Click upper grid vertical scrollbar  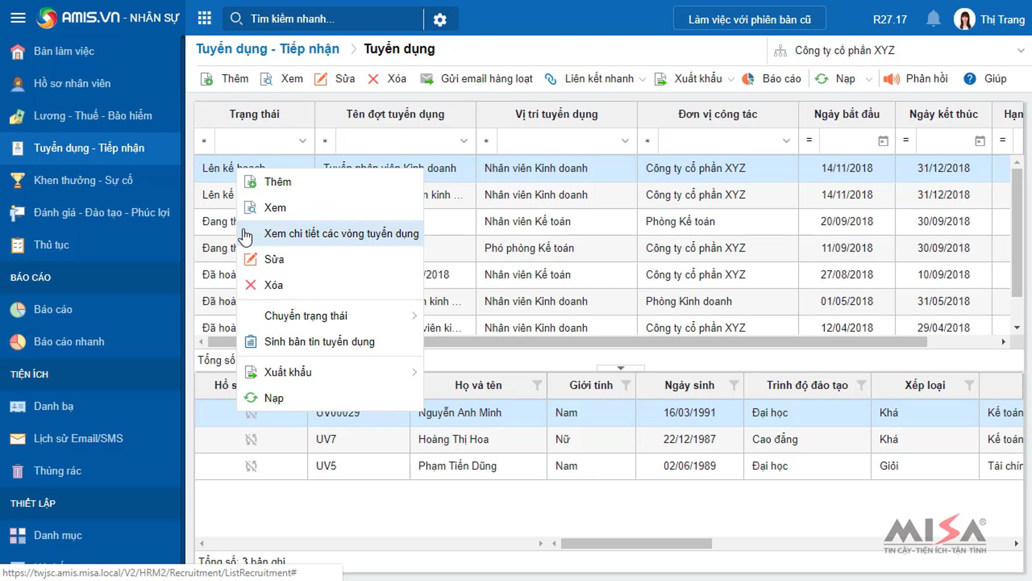click(1017, 232)
